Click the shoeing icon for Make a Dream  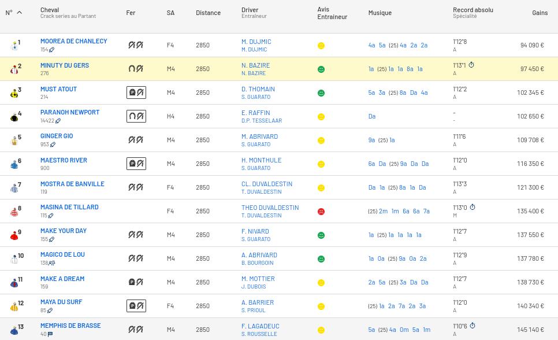point(136,282)
